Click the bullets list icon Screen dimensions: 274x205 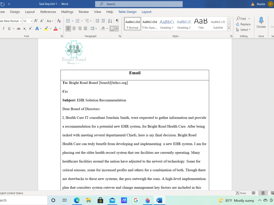click(x=68, y=21)
